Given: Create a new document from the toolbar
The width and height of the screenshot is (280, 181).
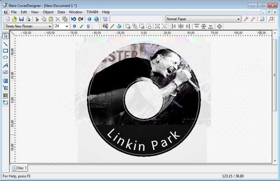Looking at the screenshot, I should pyautogui.click(x=8, y=19).
